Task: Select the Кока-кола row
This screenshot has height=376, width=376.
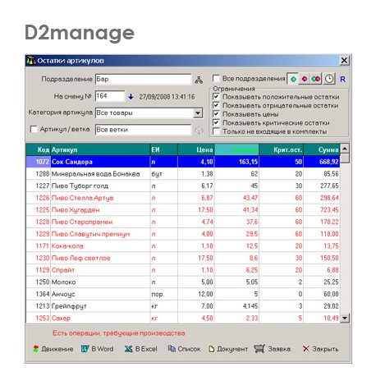Action: 183,246
